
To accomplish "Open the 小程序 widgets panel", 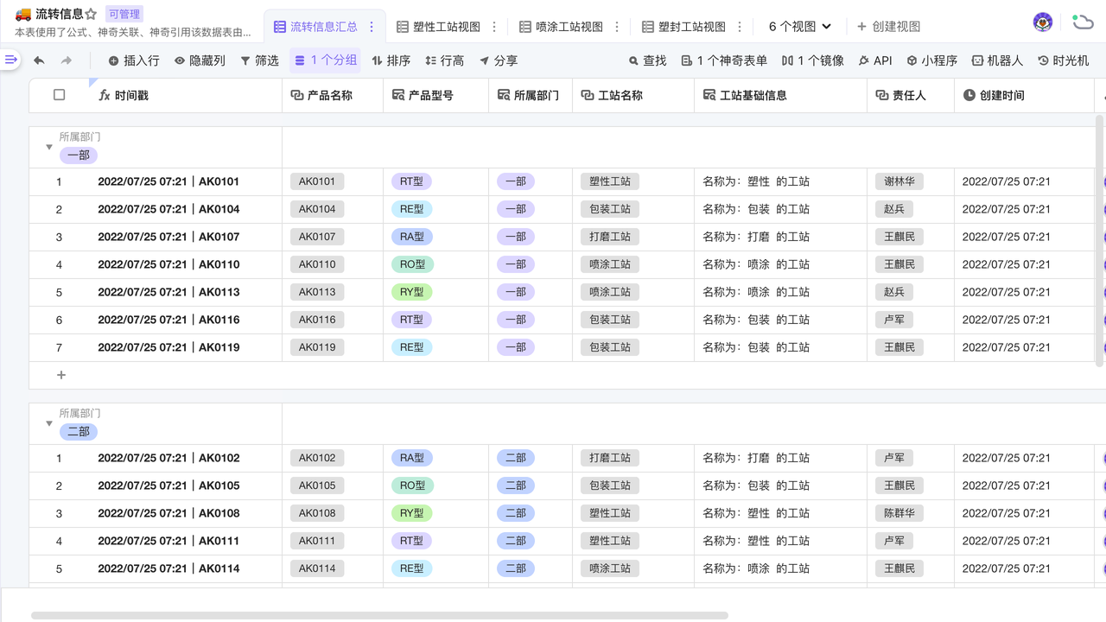I will (931, 60).
